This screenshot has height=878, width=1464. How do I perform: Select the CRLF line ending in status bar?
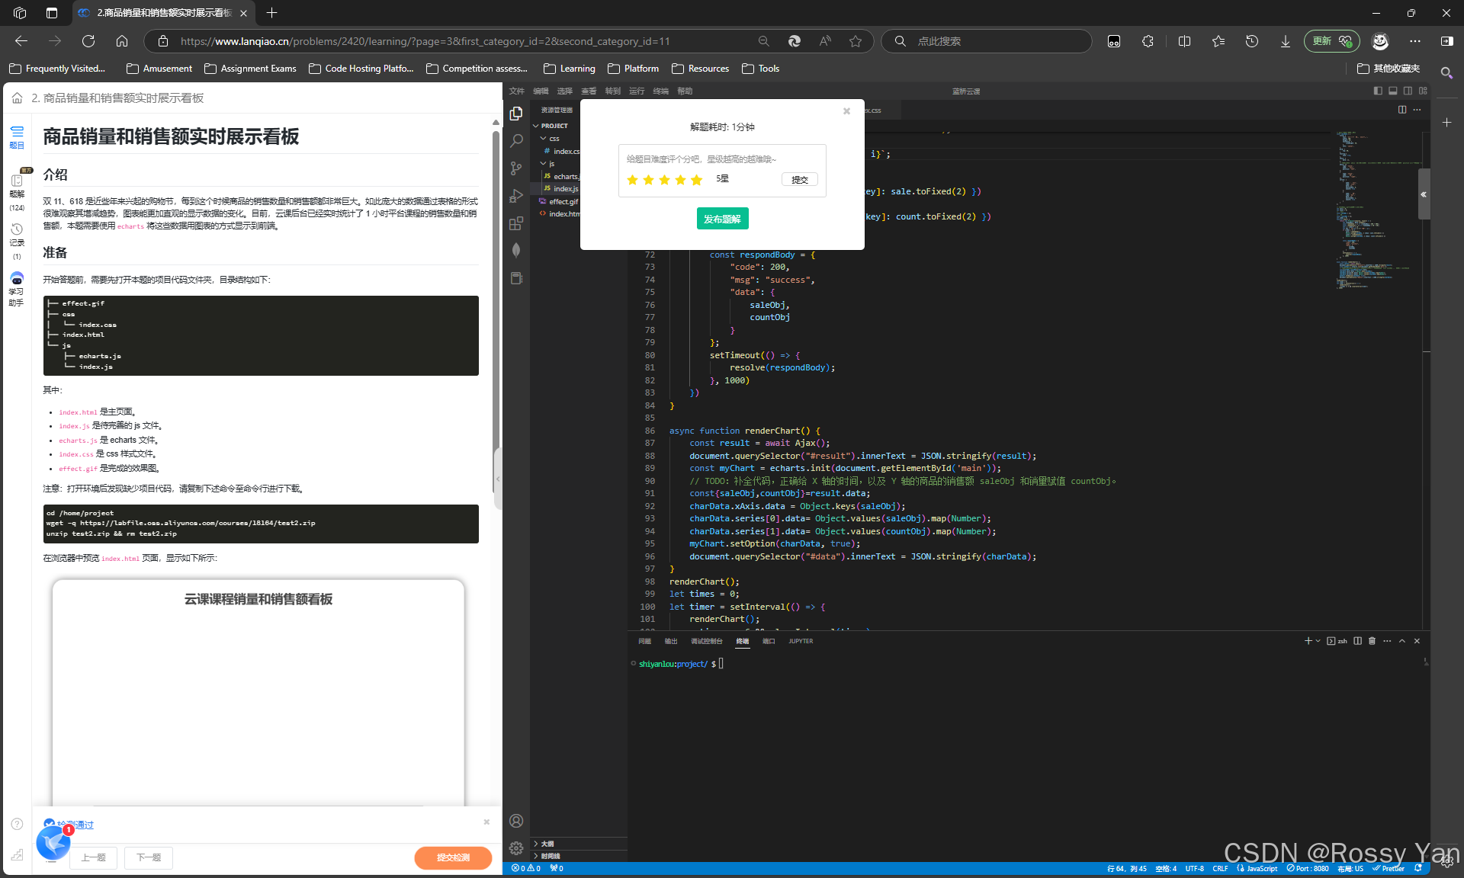coord(1220,869)
